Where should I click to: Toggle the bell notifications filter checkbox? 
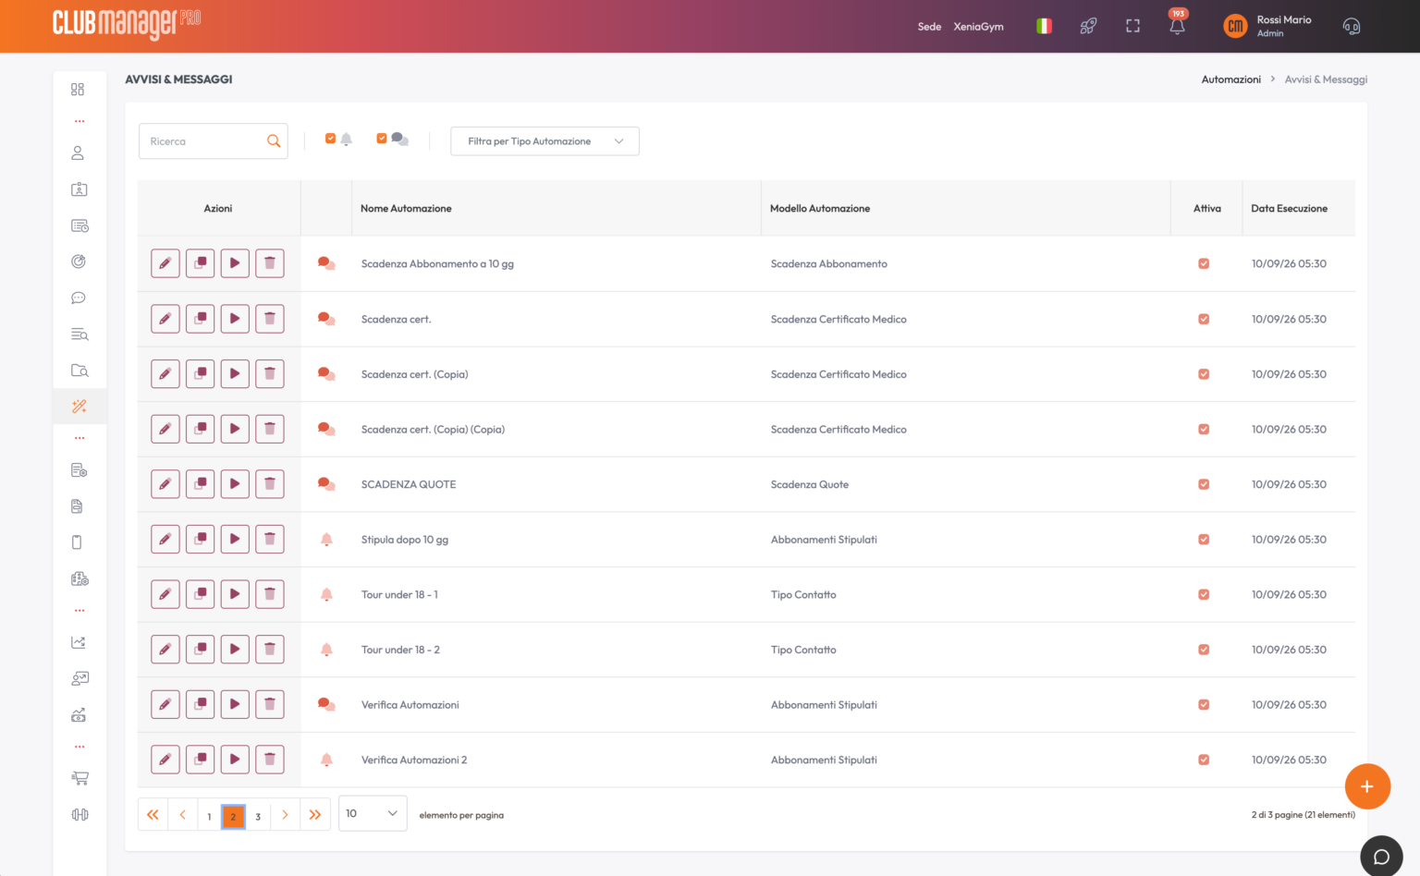click(330, 139)
